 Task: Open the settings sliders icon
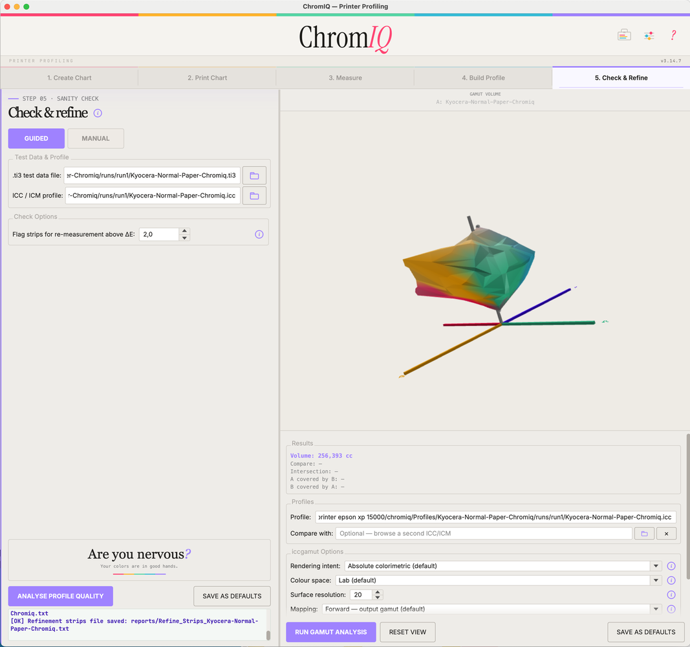click(x=649, y=36)
